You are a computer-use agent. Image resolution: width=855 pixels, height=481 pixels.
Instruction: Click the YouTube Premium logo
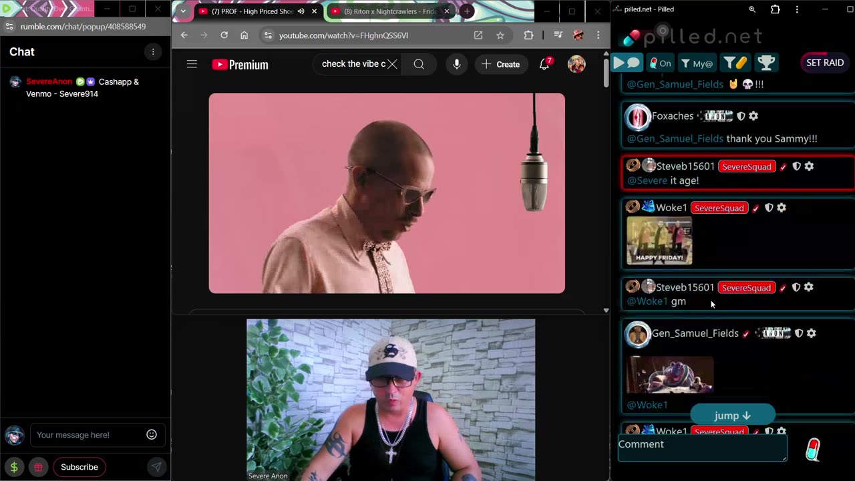tap(240, 64)
